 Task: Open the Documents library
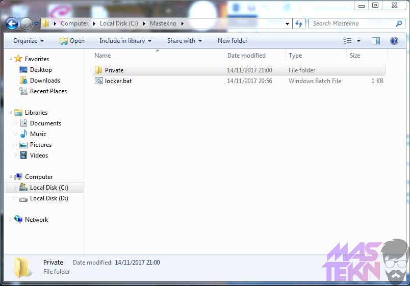[x=45, y=123]
